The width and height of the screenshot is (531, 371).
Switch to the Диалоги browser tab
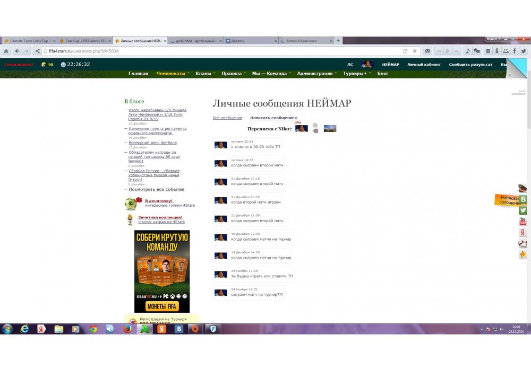[x=251, y=41]
